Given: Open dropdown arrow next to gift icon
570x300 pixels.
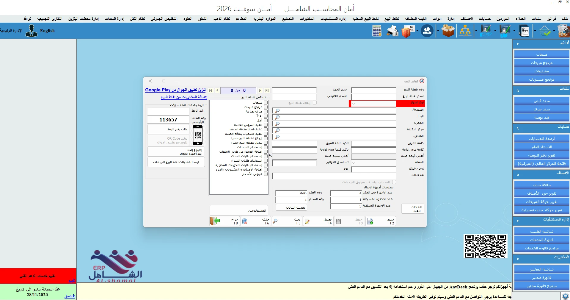Looking at the screenshot, I should point(417,31).
